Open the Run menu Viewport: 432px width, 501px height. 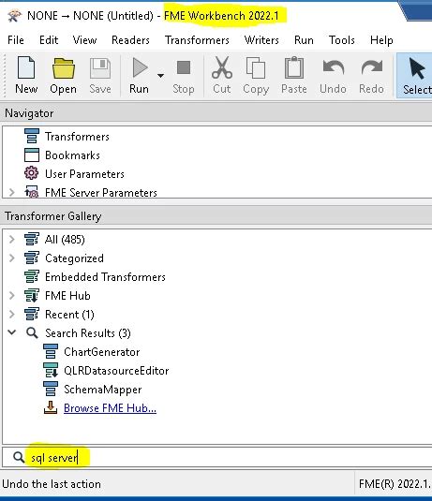click(x=304, y=40)
